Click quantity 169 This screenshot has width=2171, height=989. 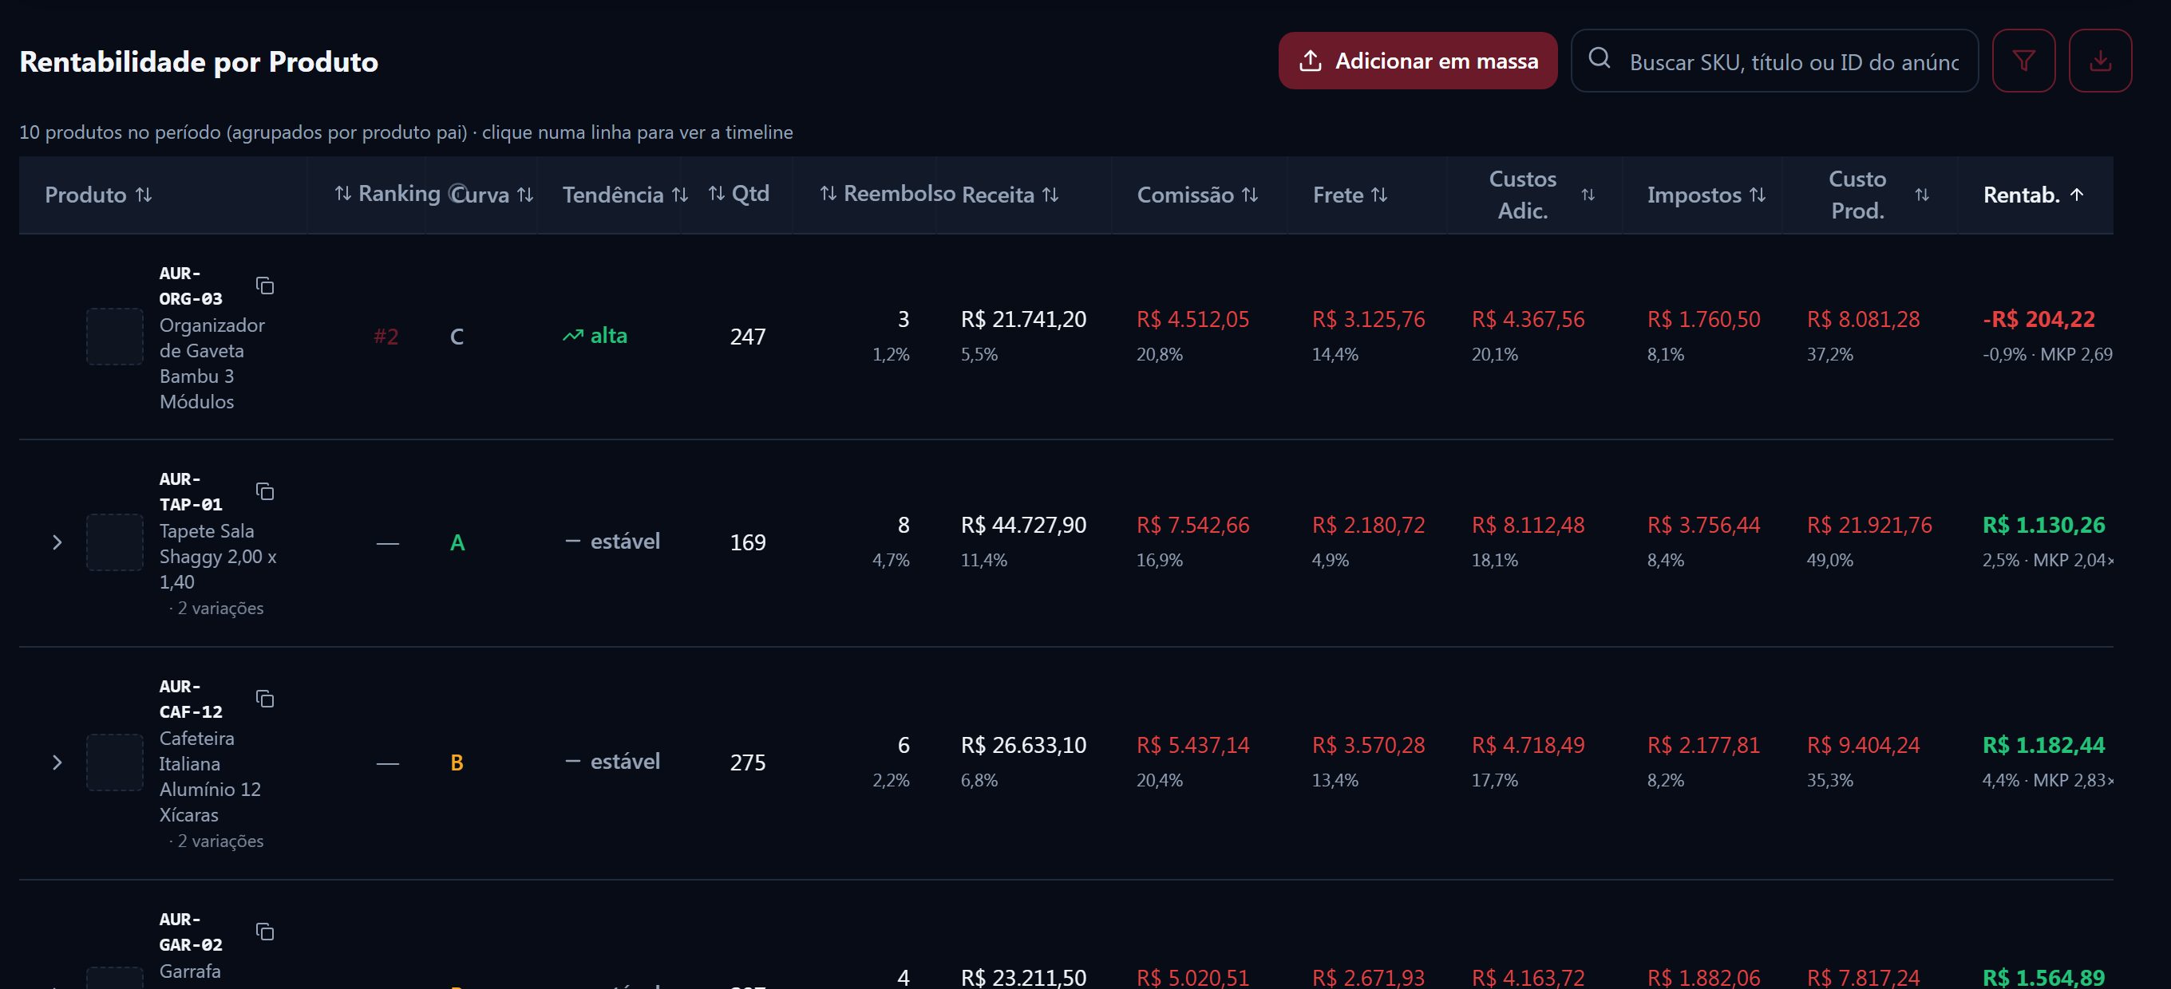pos(748,542)
